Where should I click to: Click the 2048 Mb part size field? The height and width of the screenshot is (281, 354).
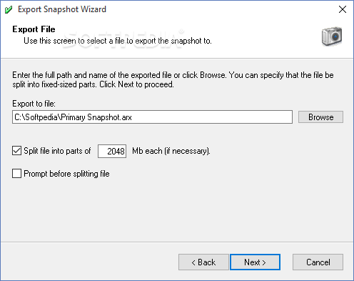pyautogui.click(x=112, y=151)
